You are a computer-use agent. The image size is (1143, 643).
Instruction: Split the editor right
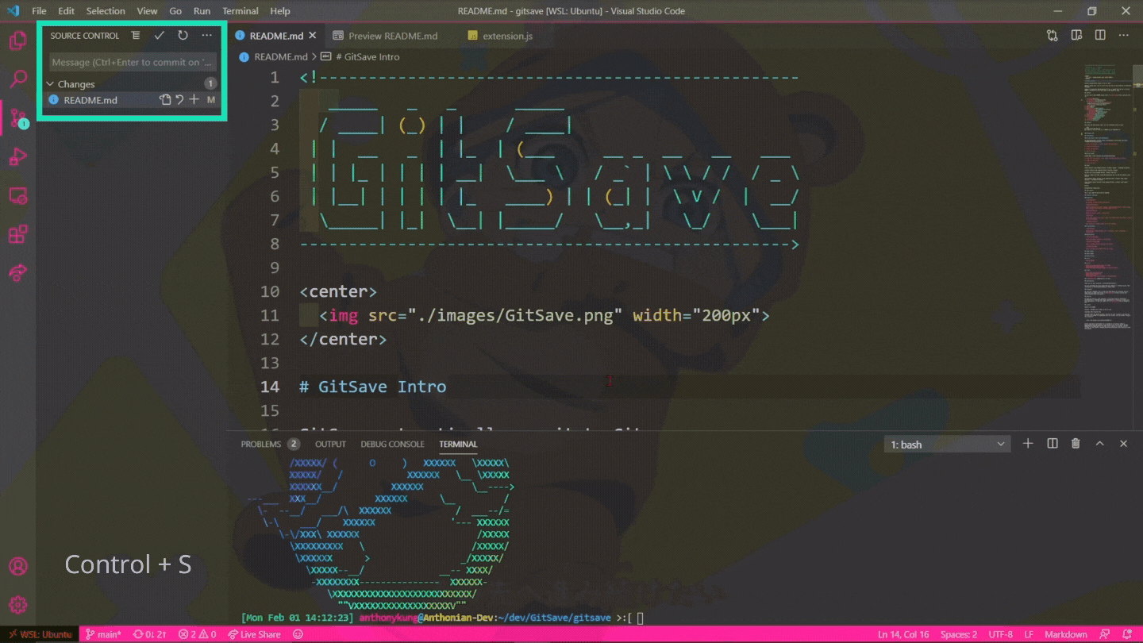point(1100,36)
